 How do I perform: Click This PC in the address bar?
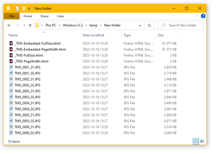[51, 25]
